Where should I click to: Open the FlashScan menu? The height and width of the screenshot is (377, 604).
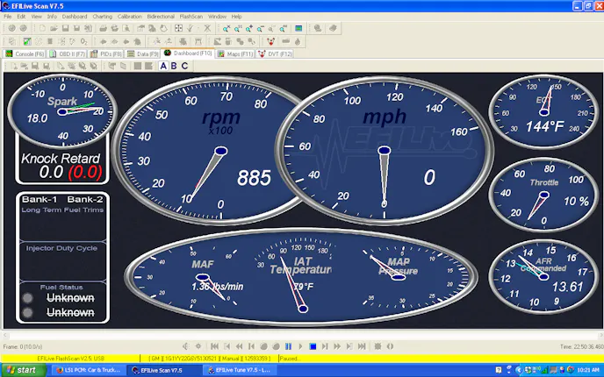[x=191, y=17]
